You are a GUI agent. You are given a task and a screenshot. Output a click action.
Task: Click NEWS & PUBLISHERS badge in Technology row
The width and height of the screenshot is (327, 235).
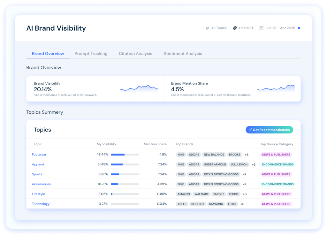tap(276, 204)
